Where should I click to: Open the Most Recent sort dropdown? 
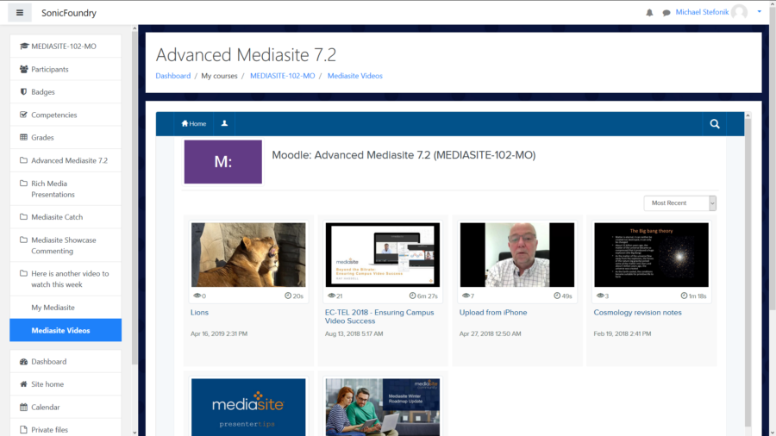tap(680, 203)
